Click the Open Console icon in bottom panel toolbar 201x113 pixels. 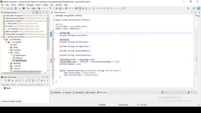click(x=162, y=92)
